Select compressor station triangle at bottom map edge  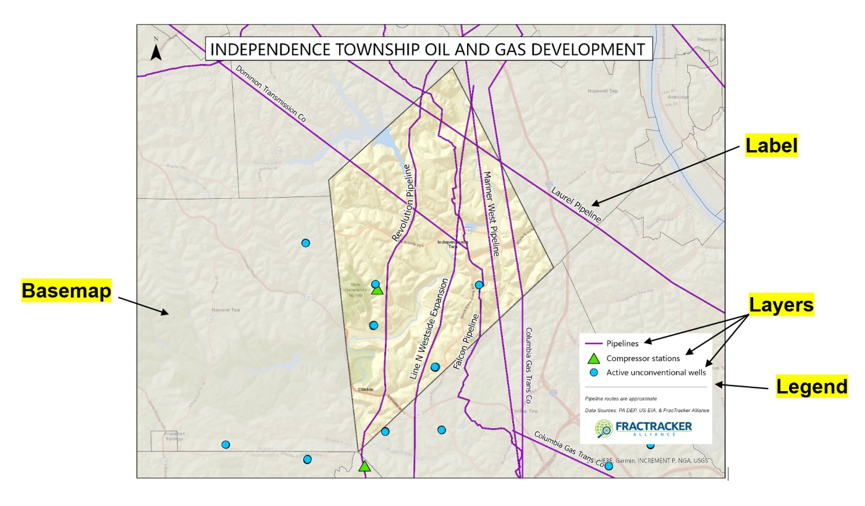[365, 466]
